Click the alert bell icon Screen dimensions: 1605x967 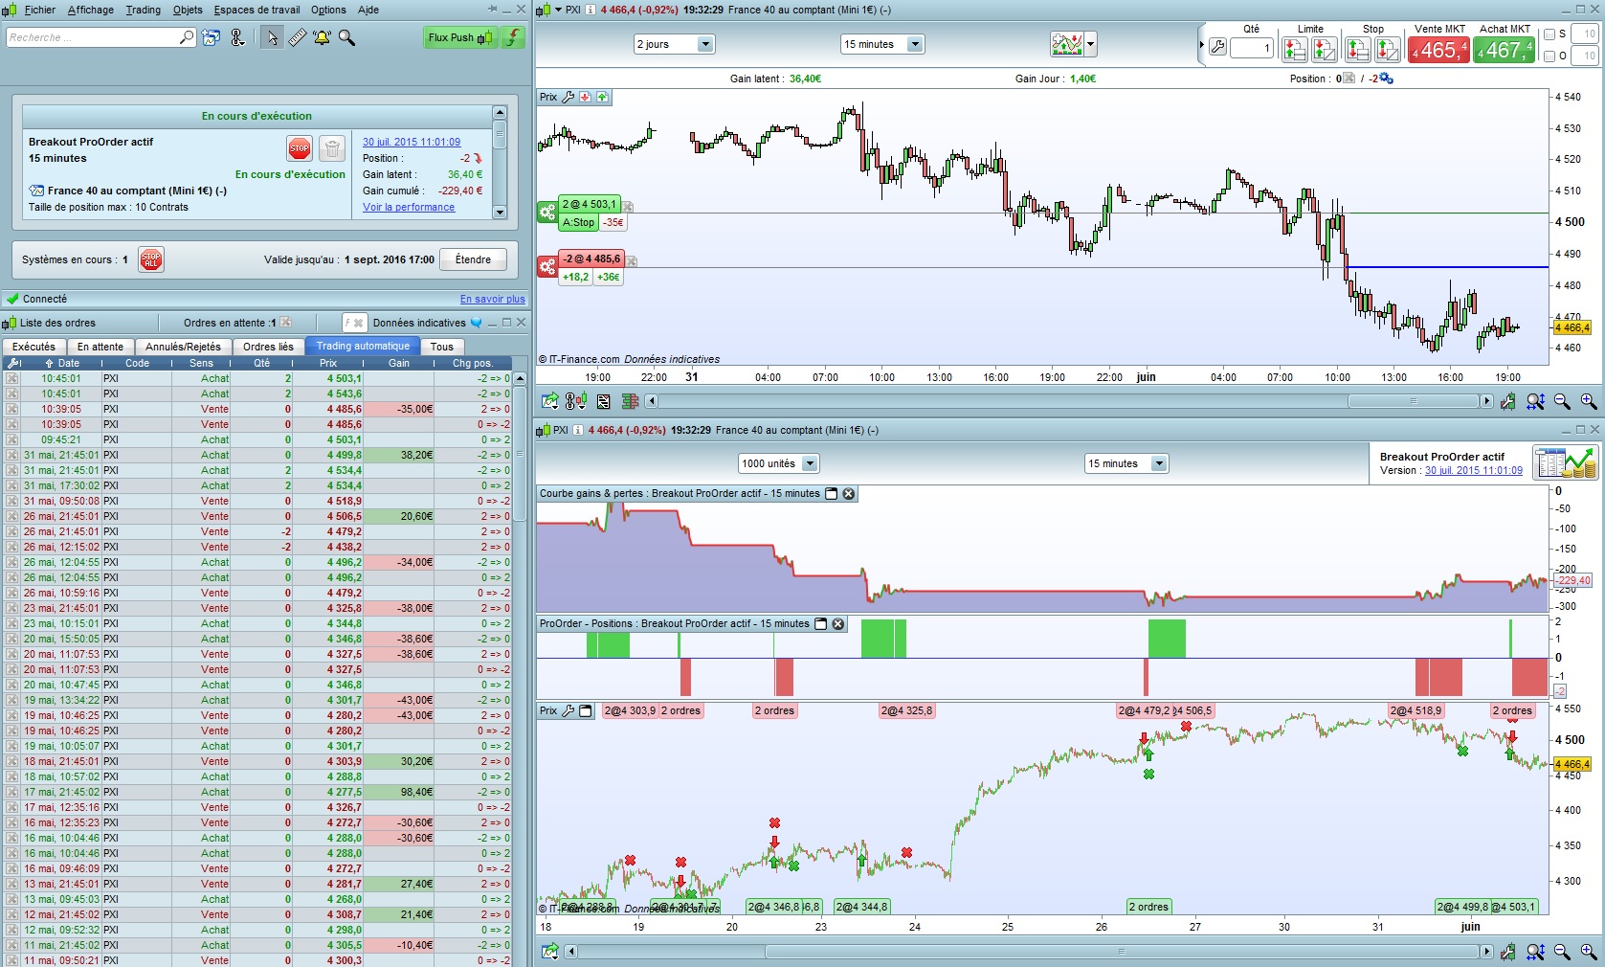322,37
